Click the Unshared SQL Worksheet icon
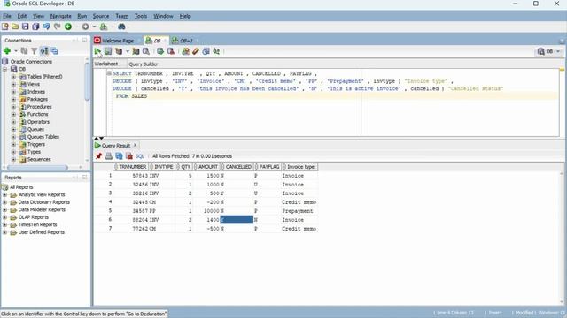Image resolution: width=567 pixels, height=318 pixels. click(x=185, y=51)
